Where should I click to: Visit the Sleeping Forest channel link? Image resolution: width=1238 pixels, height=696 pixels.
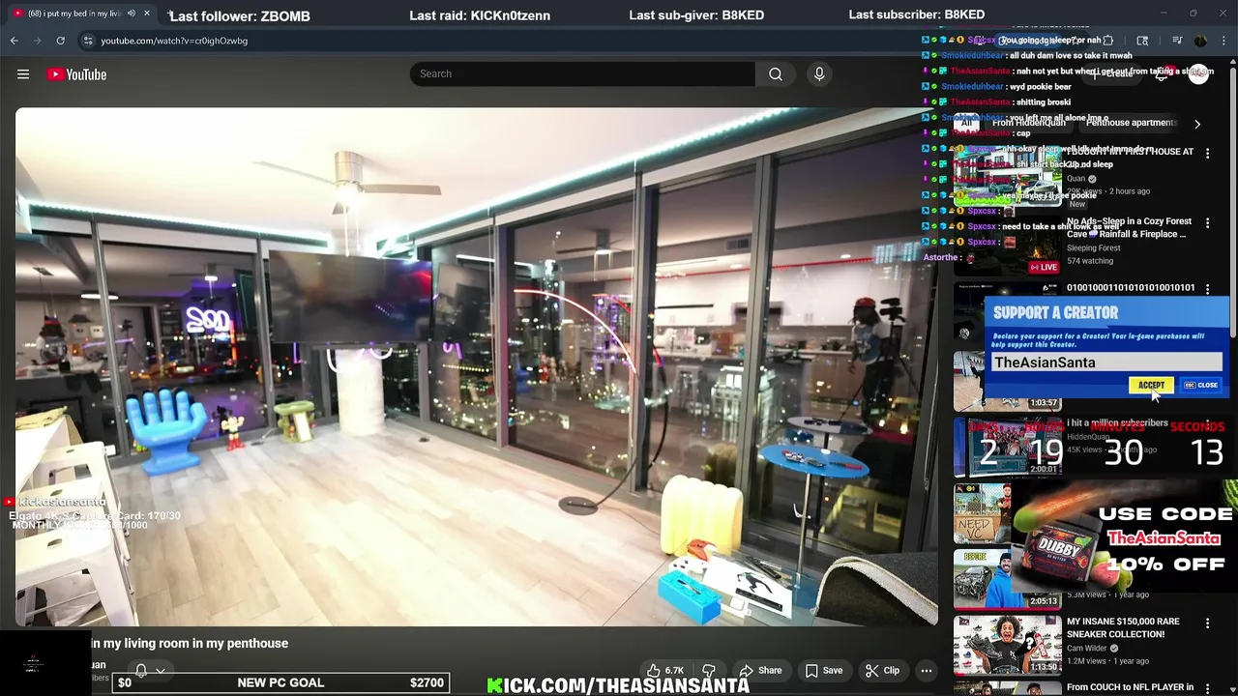click(x=1093, y=248)
